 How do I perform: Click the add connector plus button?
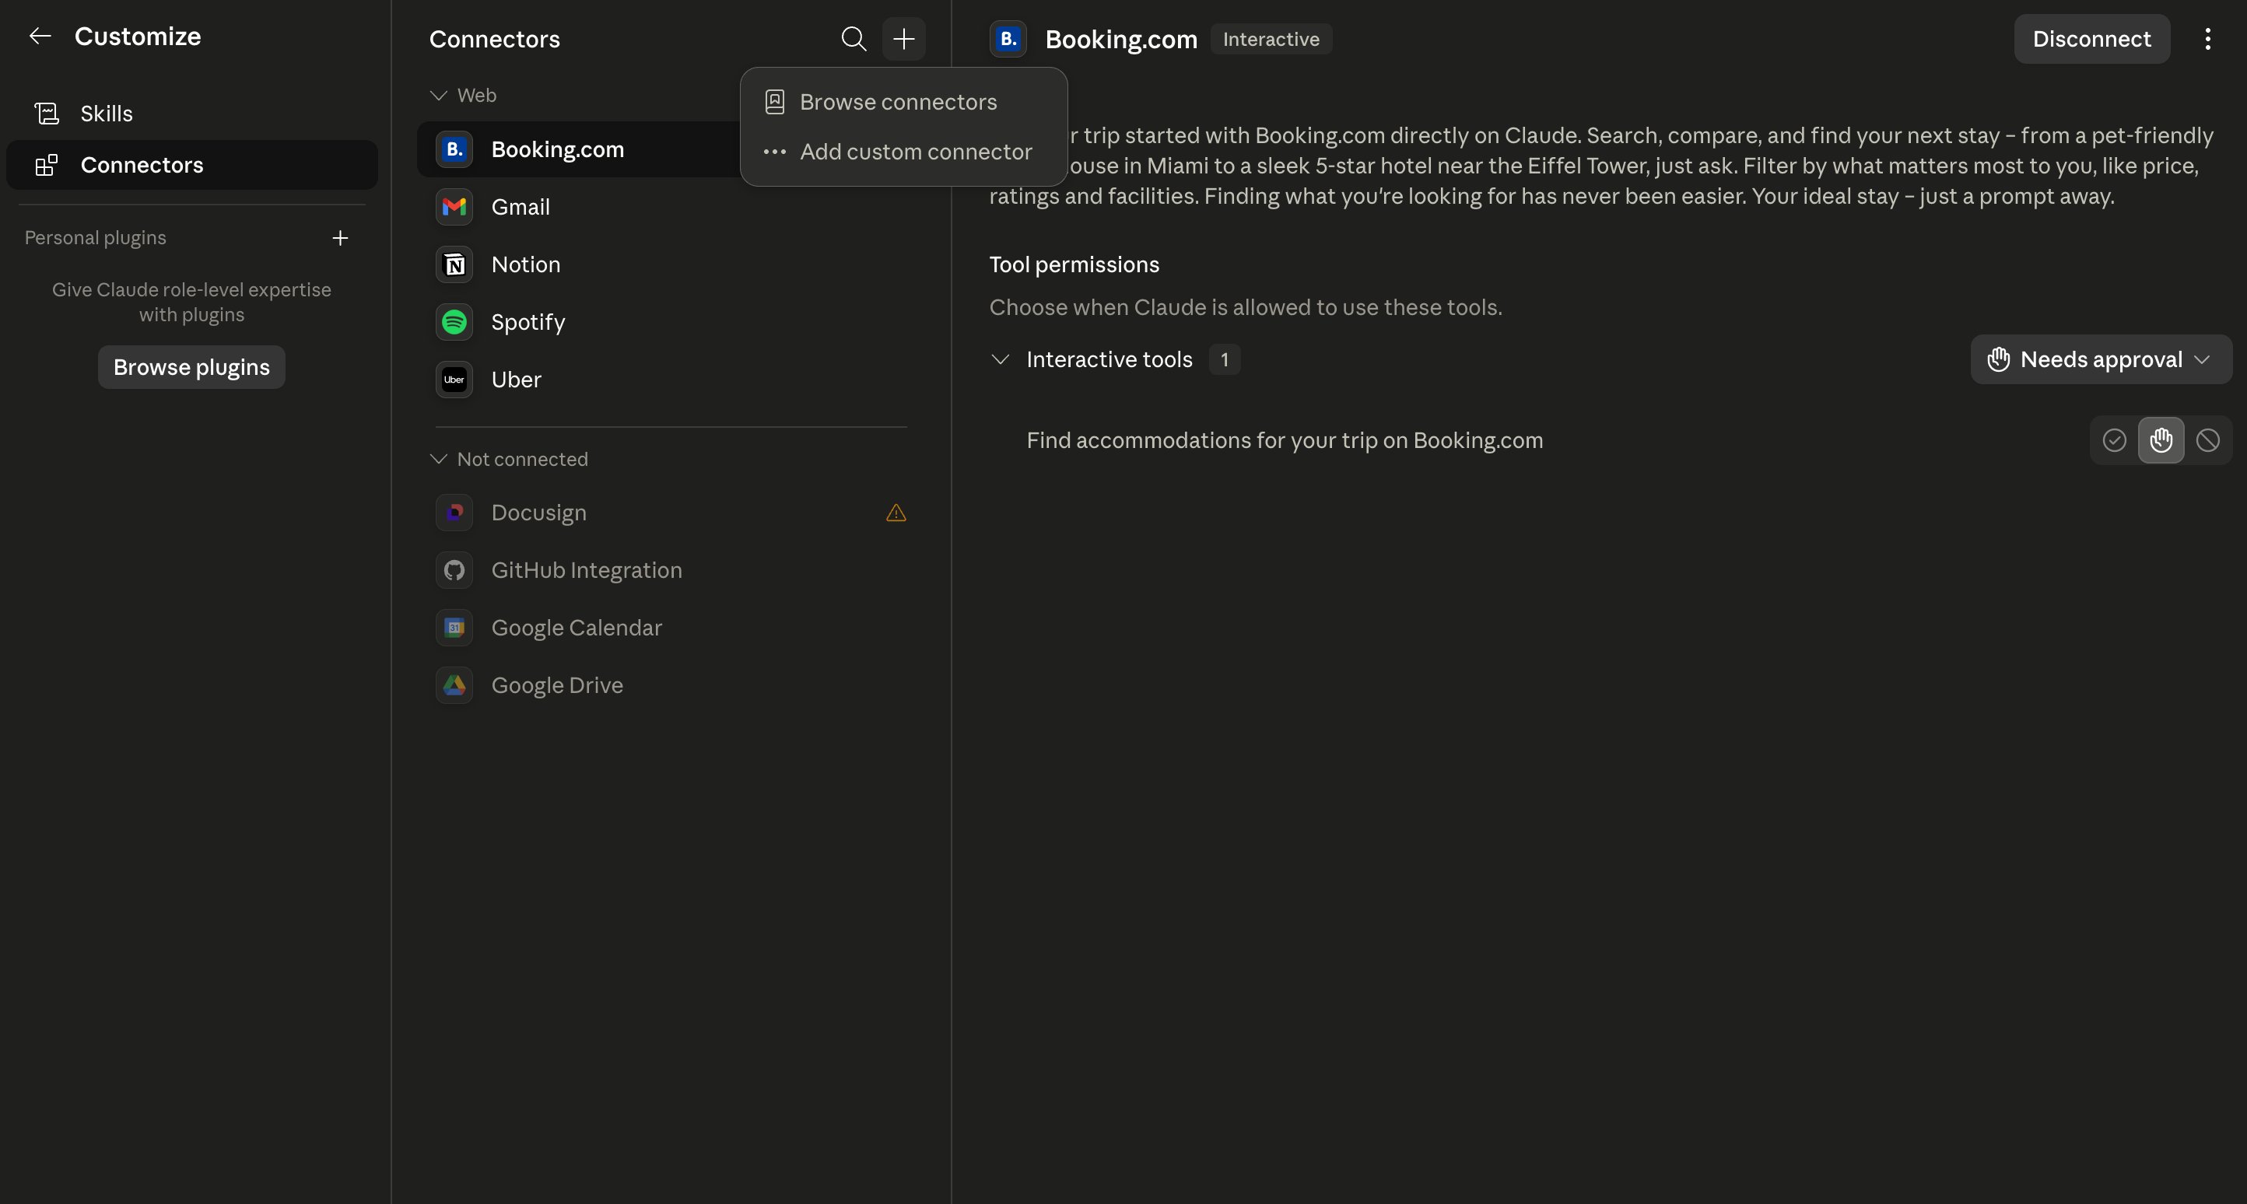coord(903,39)
